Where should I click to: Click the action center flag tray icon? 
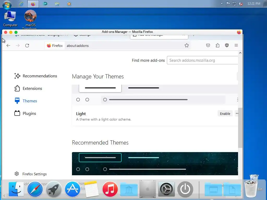point(228,4)
